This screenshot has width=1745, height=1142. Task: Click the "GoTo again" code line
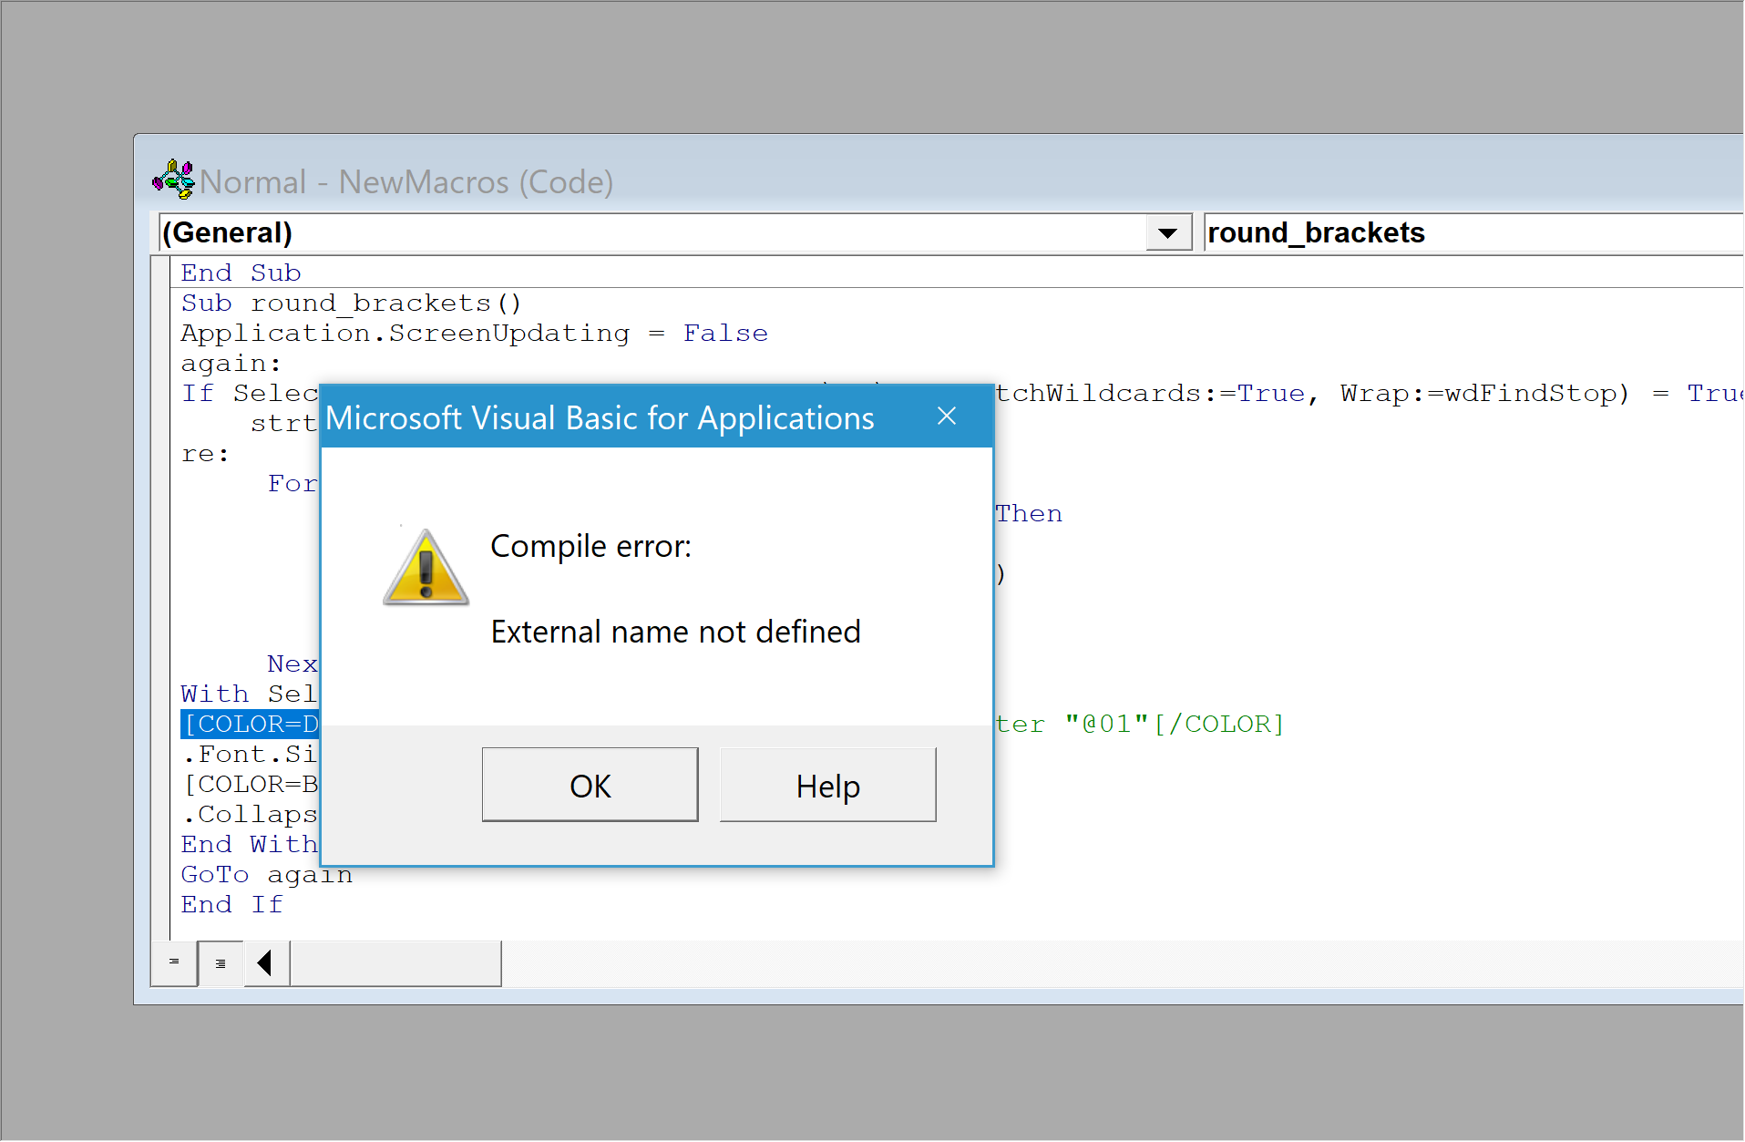tap(266, 874)
